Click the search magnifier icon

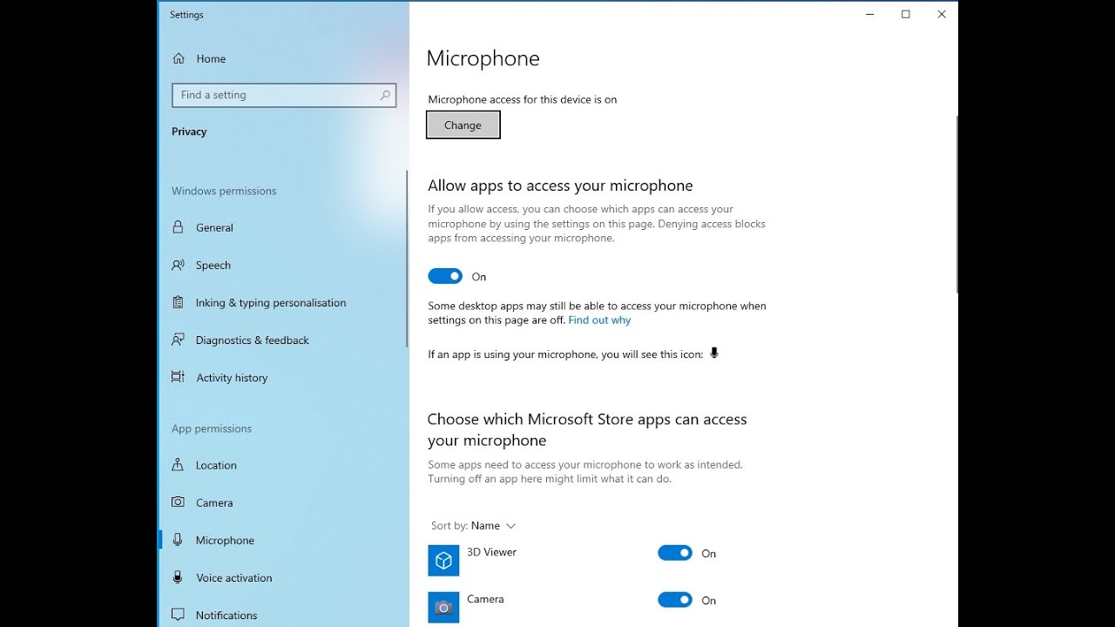point(385,95)
